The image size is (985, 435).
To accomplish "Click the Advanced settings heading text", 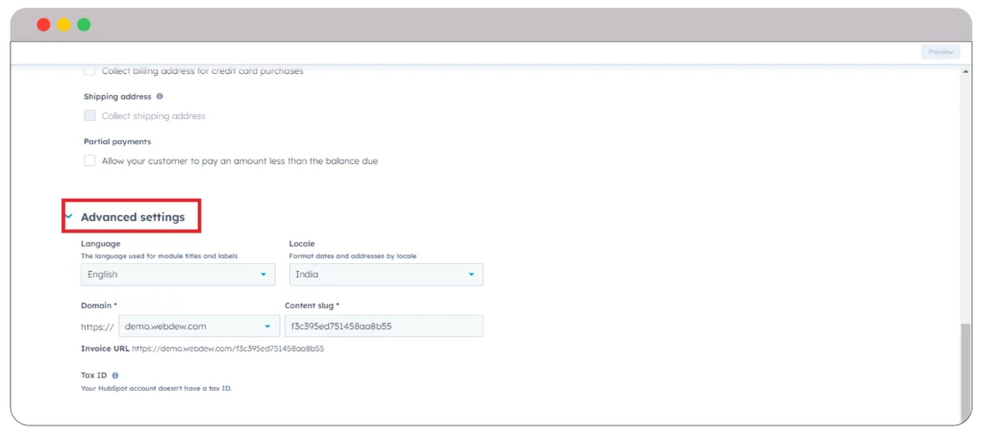I will pos(133,217).
